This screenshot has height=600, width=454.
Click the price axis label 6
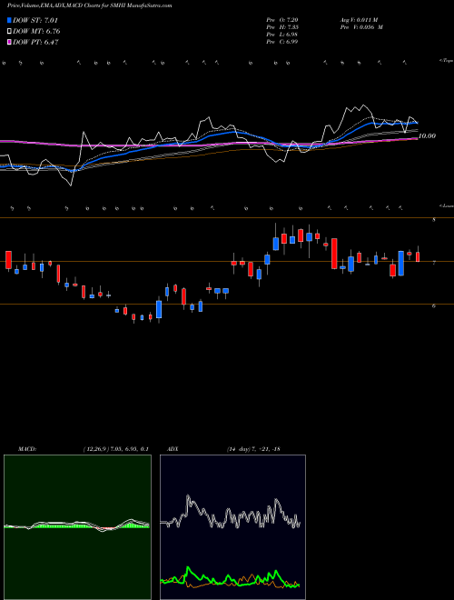pyautogui.click(x=434, y=305)
